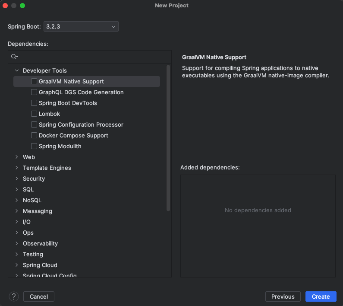
Task: Select the GraphQL DGS Code Generation label
Action: 81,92
